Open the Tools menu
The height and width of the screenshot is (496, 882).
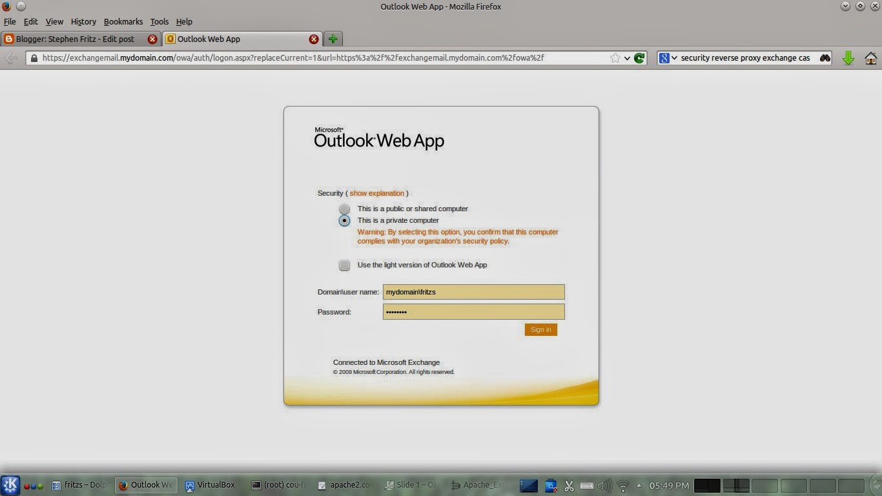click(159, 21)
